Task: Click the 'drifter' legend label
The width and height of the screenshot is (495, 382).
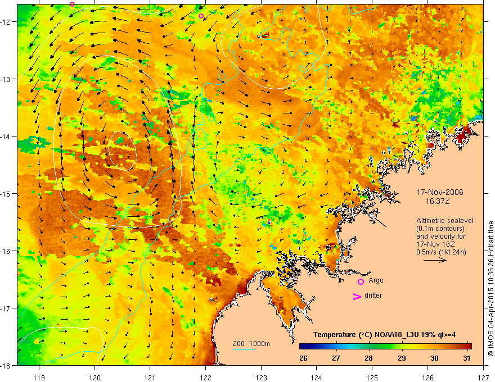Action: pos(373,295)
